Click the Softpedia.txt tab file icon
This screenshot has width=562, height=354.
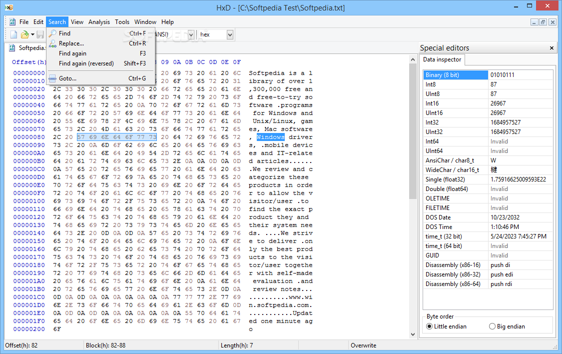click(x=12, y=47)
